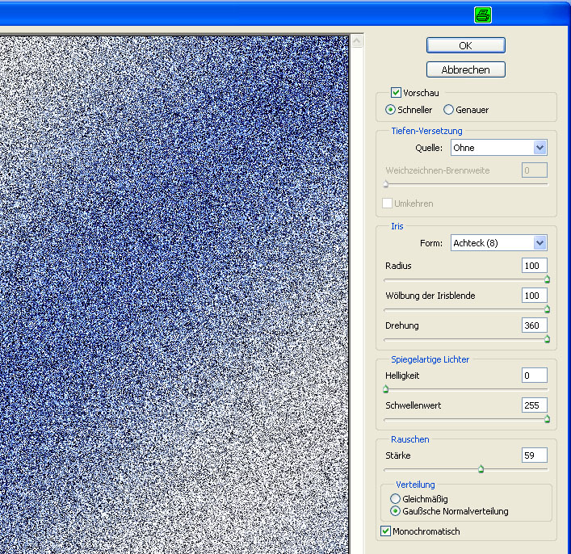This screenshot has height=554, width=571.
Task: Click the Wölbung der Irisblende slider handle
Action: coord(547,309)
